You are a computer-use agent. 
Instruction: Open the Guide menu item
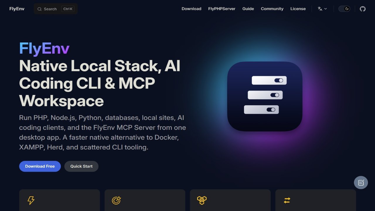coord(248,9)
